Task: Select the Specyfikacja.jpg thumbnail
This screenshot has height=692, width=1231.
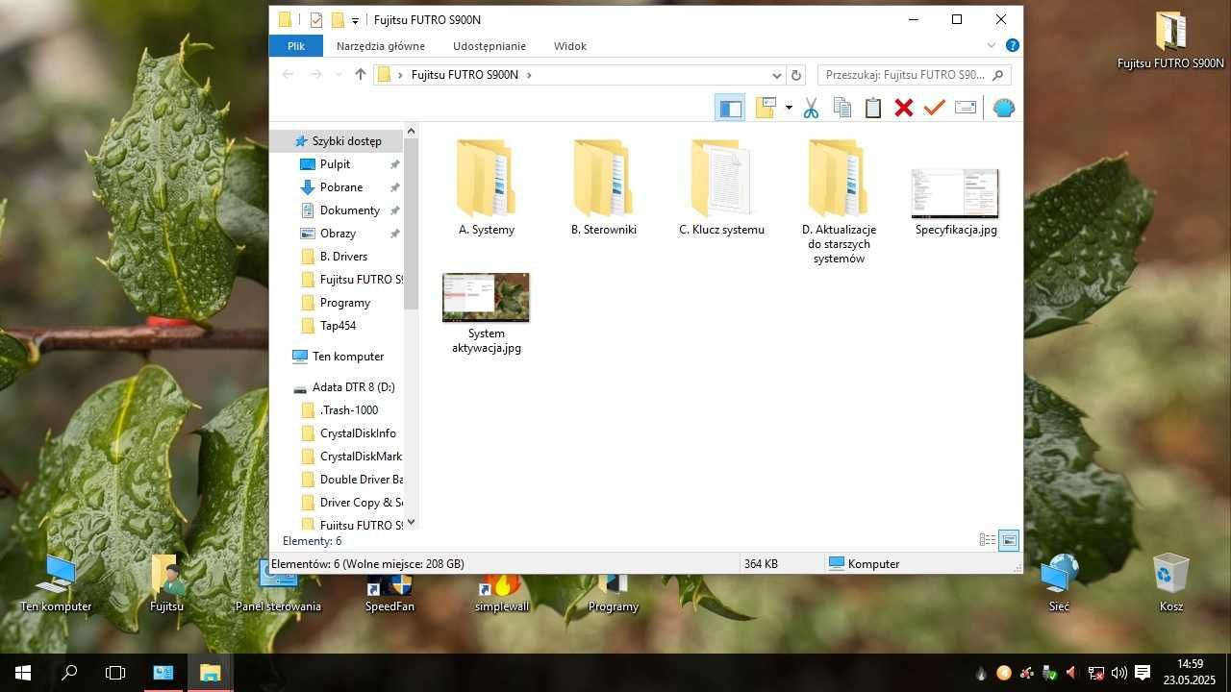Action: (x=956, y=202)
